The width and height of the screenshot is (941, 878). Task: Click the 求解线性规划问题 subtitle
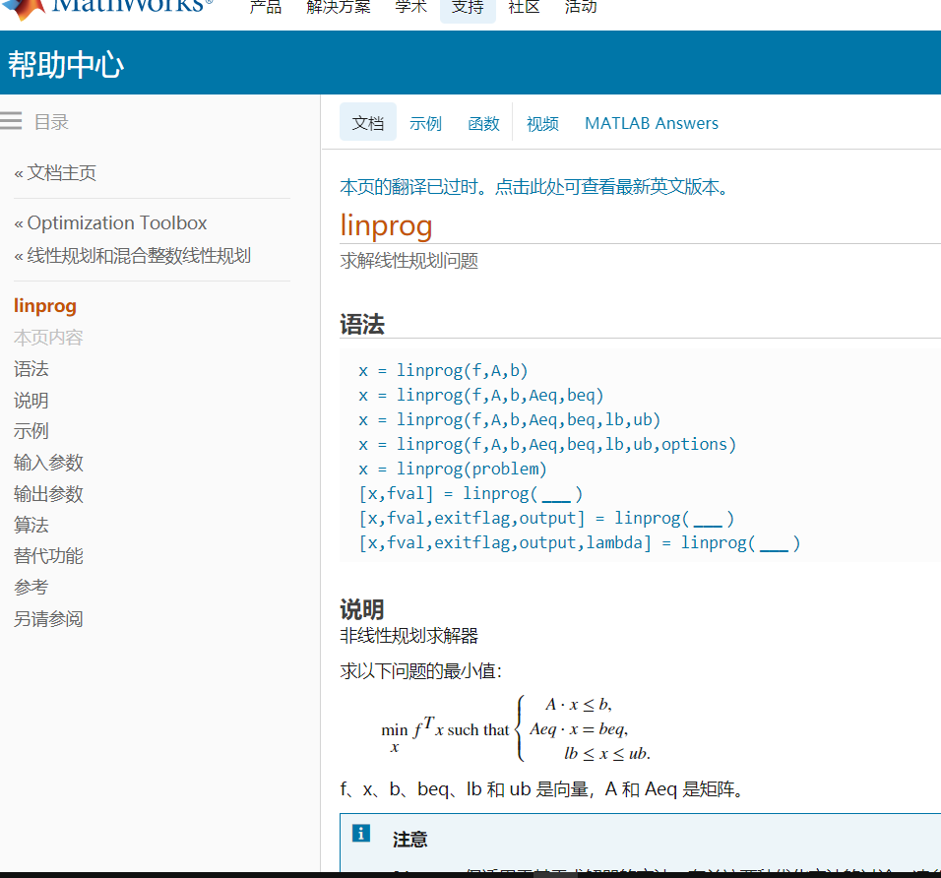click(408, 261)
